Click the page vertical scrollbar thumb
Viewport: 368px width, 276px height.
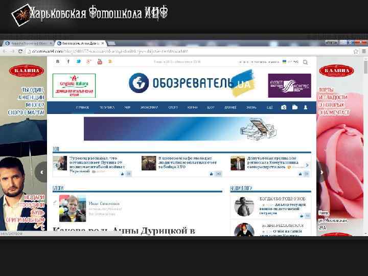[365, 66]
